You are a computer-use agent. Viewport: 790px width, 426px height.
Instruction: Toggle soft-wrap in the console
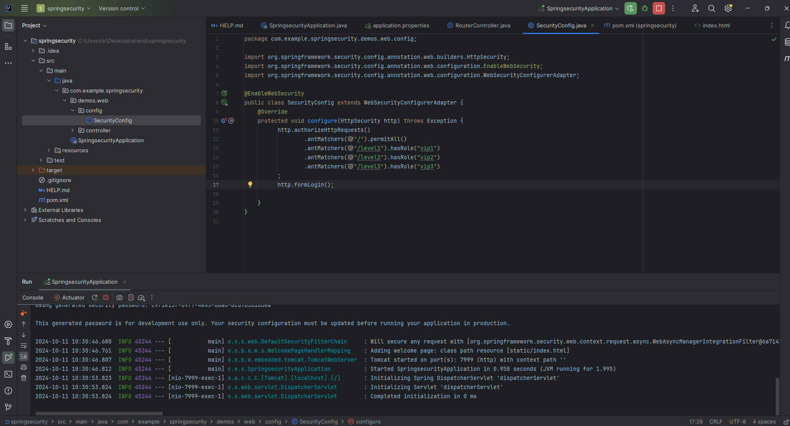click(x=24, y=346)
